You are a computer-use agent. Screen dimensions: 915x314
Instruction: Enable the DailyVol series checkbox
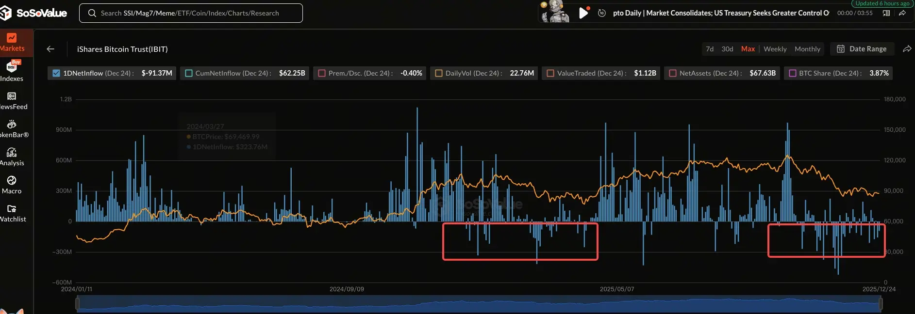click(x=439, y=73)
